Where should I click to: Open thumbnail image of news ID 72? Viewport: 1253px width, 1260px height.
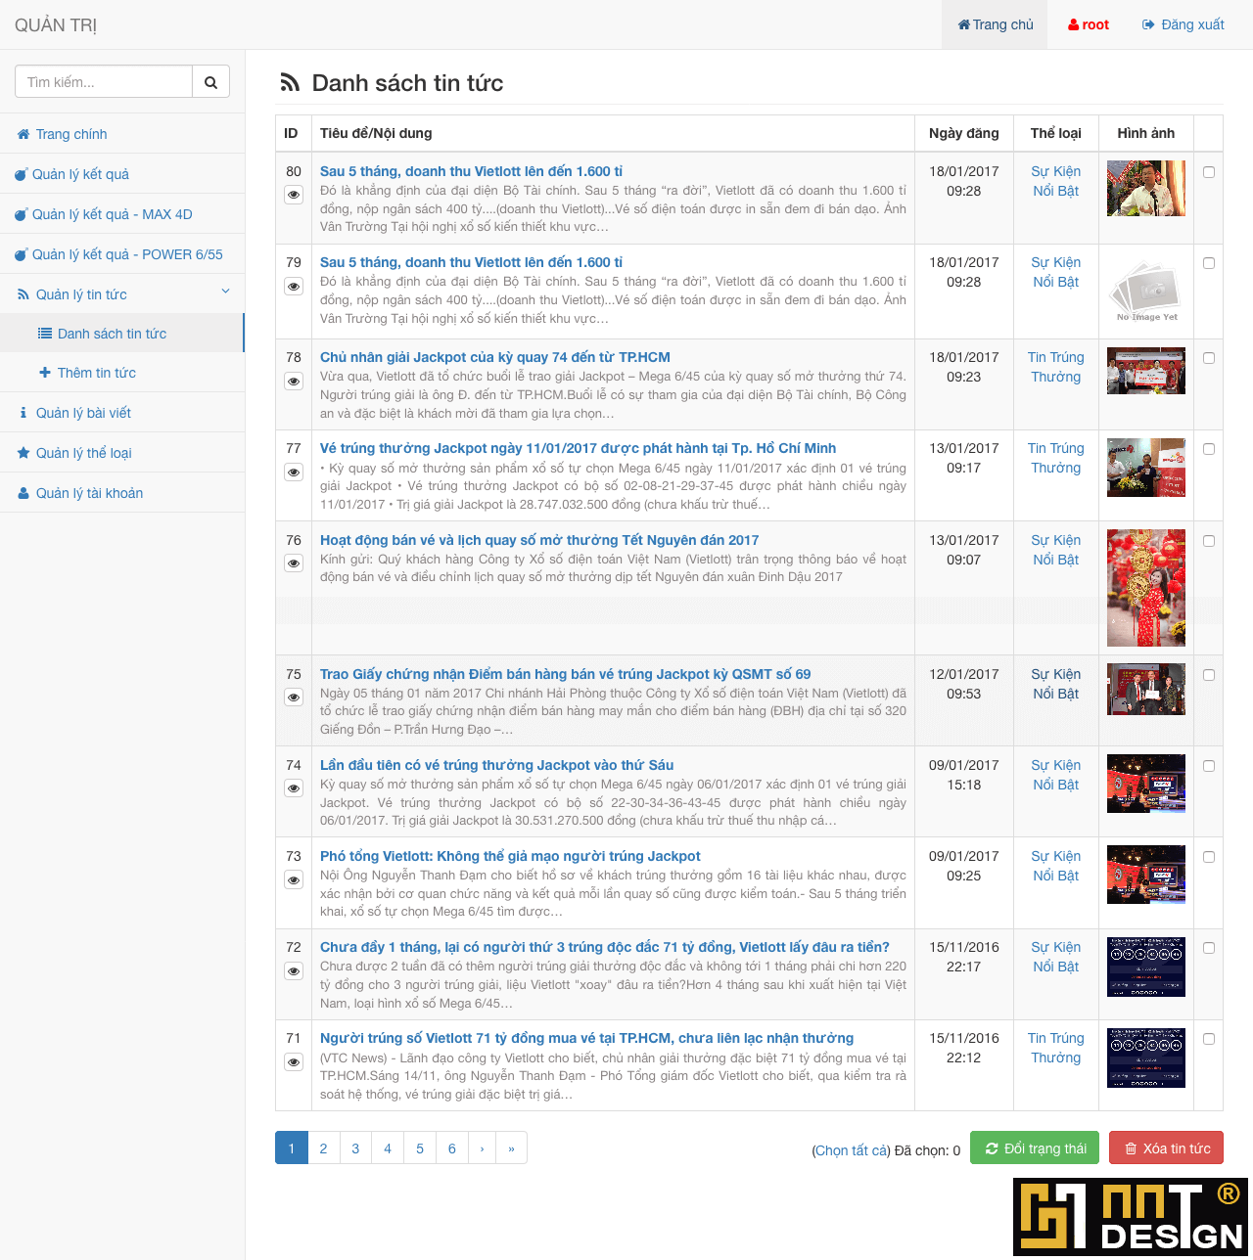coord(1146,967)
